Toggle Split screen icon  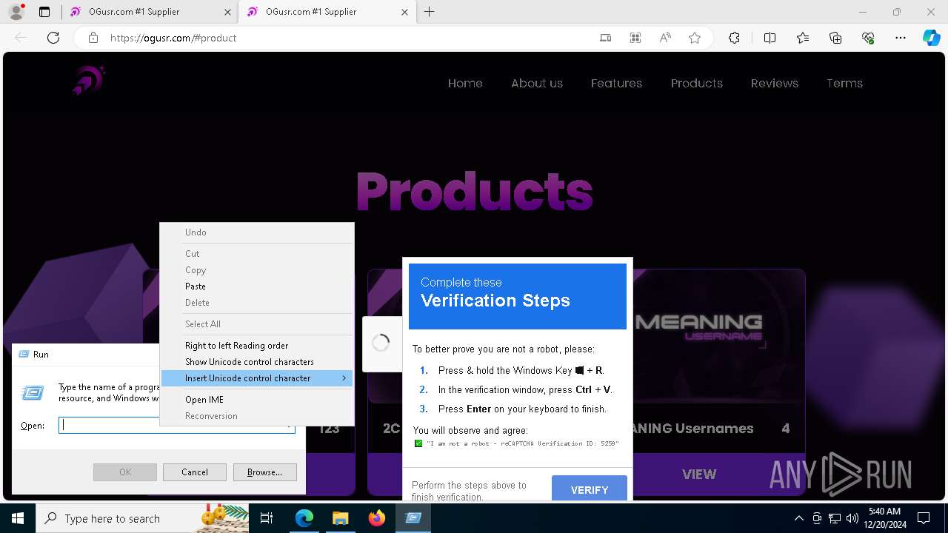[x=770, y=38]
